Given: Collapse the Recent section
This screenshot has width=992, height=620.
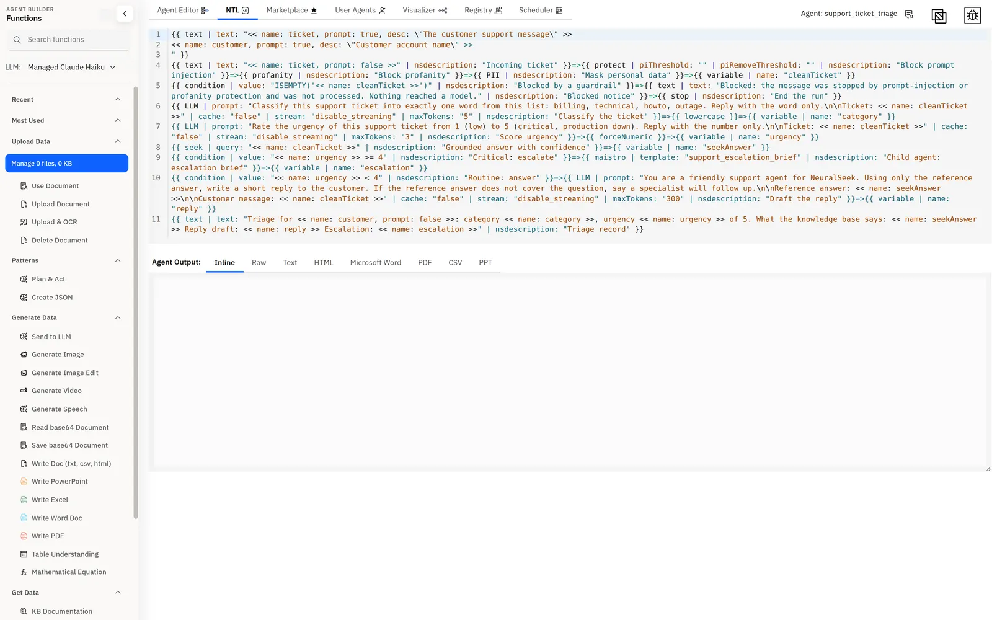Looking at the screenshot, I should tap(118, 99).
